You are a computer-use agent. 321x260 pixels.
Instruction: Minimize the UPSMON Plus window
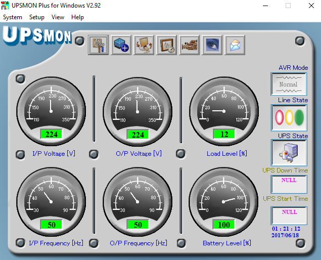point(265,6)
